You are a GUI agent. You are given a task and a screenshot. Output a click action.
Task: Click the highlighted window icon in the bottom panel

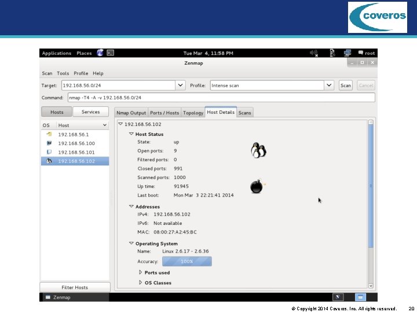(x=360, y=297)
